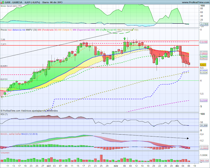Click the oct month marker on time axis

pyautogui.click(x=49, y=166)
